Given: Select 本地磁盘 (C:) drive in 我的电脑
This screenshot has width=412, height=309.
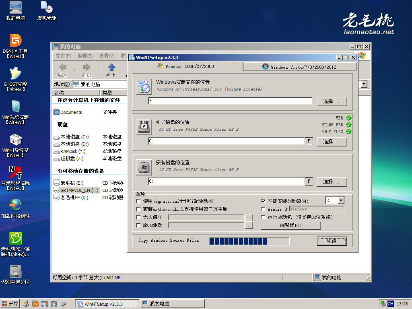Looking at the screenshot, I should (x=71, y=137).
